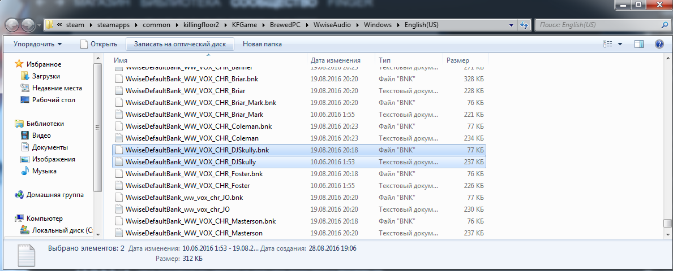Click the BrewedPC breadcrumb segment
This screenshot has width=673, height=271.
[285, 25]
